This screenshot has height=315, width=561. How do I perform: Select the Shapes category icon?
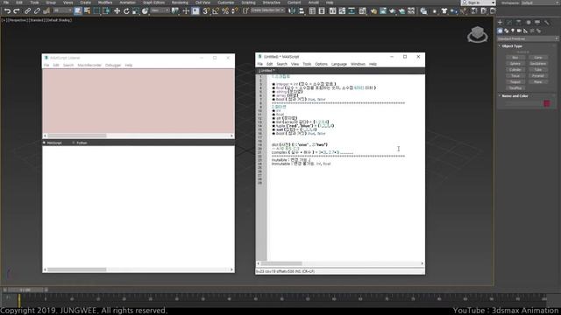pyautogui.click(x=507, y=31)
